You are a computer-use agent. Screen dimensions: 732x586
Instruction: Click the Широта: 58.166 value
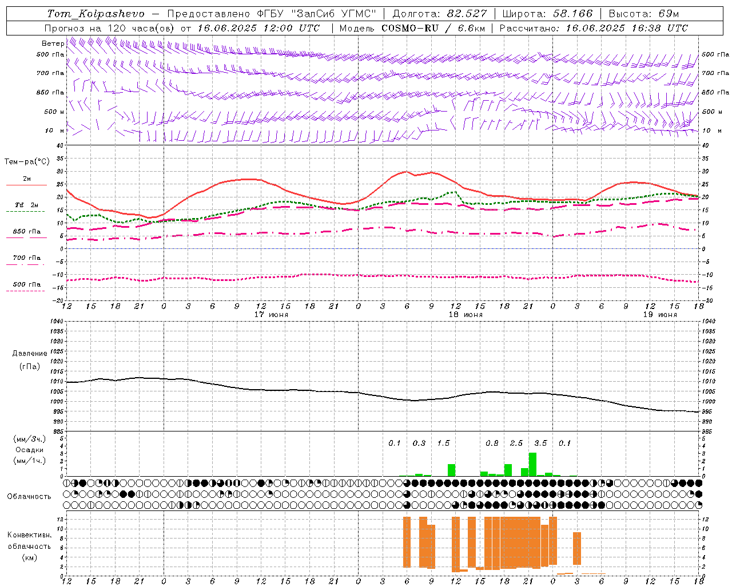pyautogui.click(x=548, y=14)
